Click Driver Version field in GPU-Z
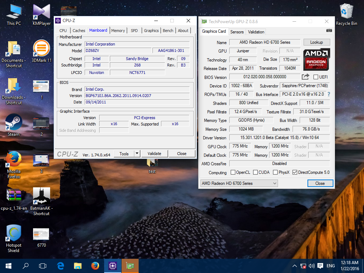 pyautogui.click(x=279, y=138)
